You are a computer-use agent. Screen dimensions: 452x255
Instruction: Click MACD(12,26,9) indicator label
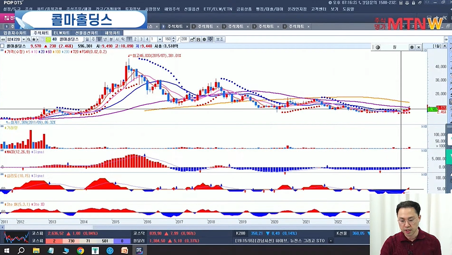tap(18, 152)
